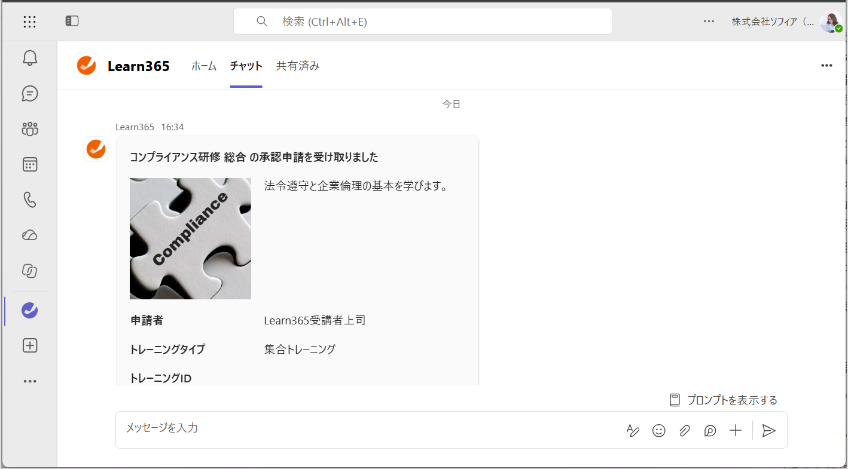This screenshot has width=848, height=469.
Task: Click the value 集合トレーニング
Action: (300, 350)
